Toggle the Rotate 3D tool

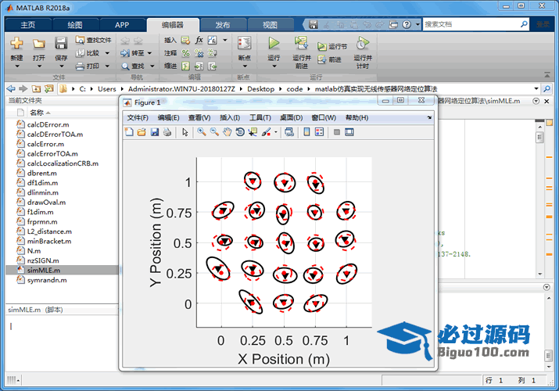click(x=239, y=132)
